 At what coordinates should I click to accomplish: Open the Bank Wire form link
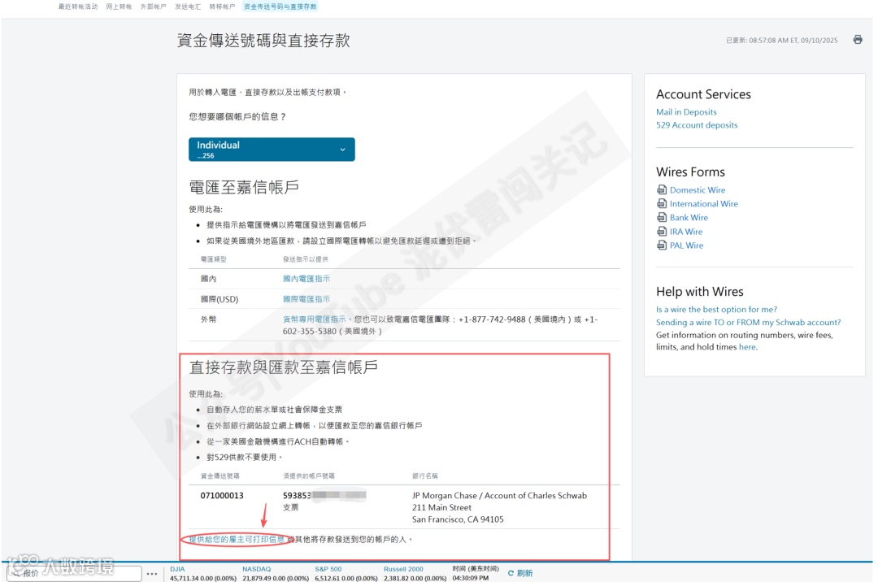(x=689, y=218)
